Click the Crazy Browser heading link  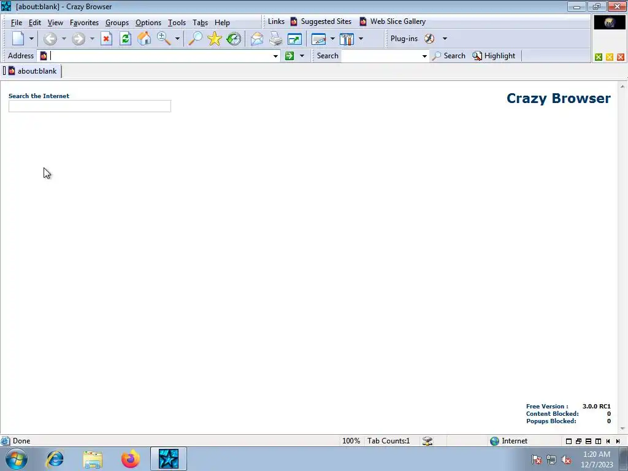(x=558, y=98)
